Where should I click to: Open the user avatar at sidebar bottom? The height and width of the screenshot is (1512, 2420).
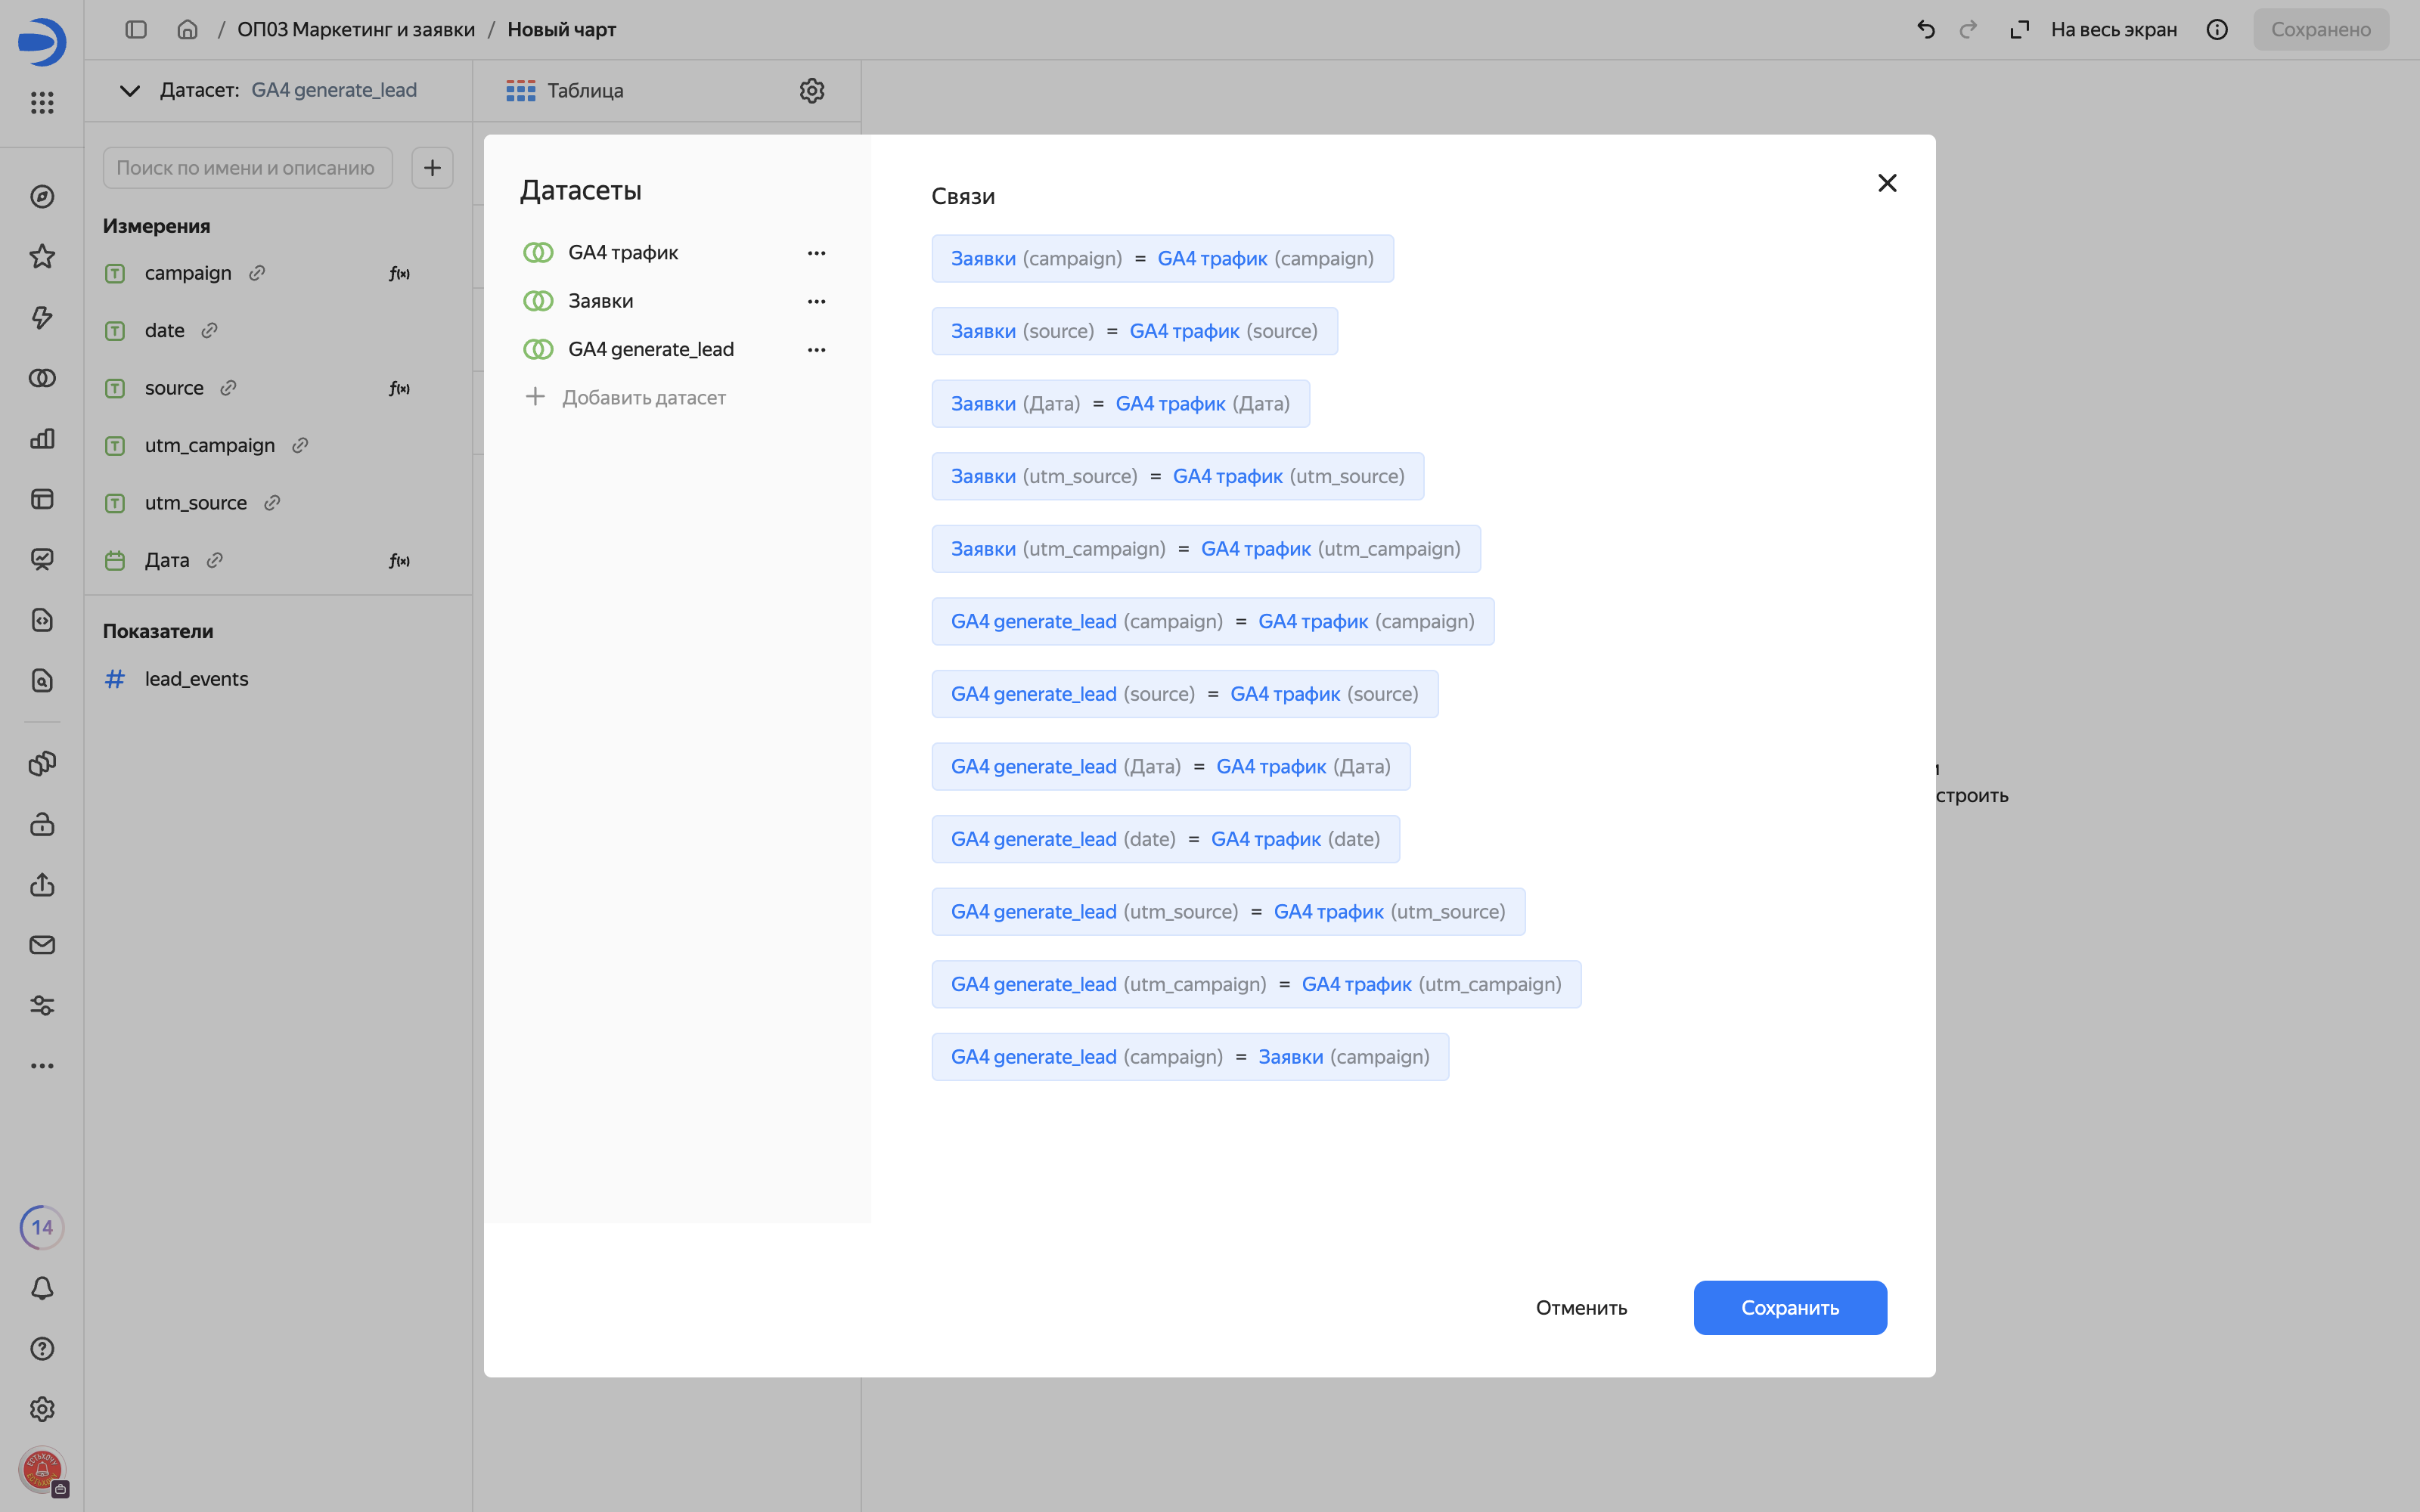click(42, 1469)
